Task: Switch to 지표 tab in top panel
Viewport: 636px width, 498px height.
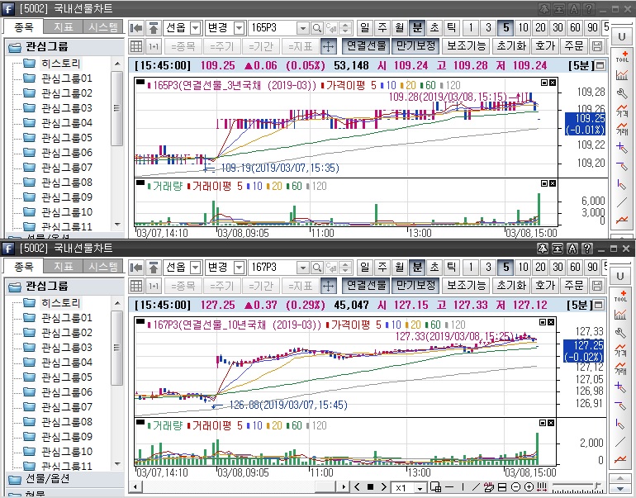Action: (x=63, y=27)
